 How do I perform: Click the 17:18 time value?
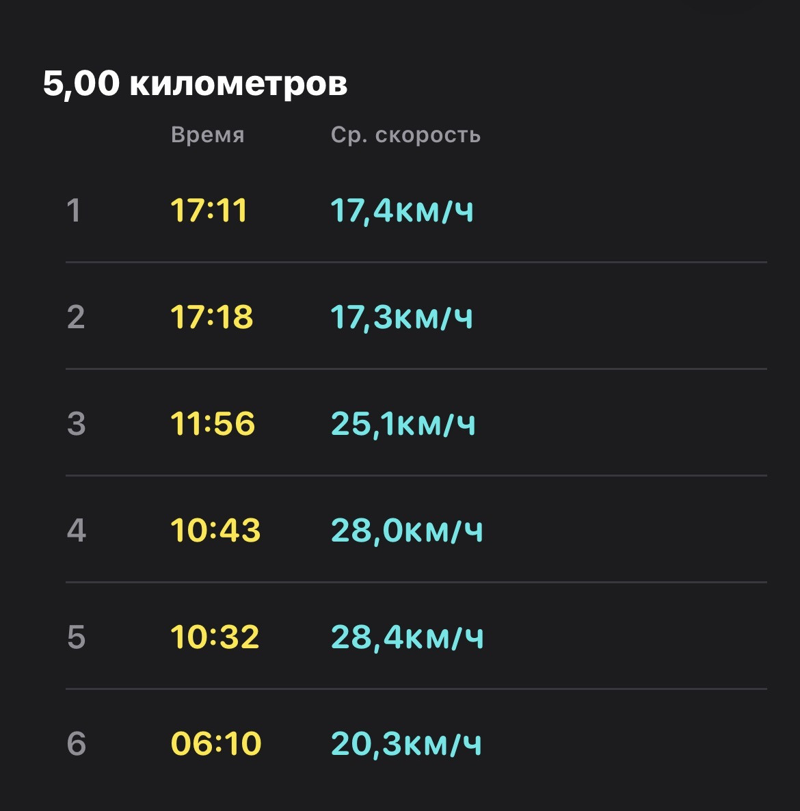pyautogui.click(x=212, y=317)
